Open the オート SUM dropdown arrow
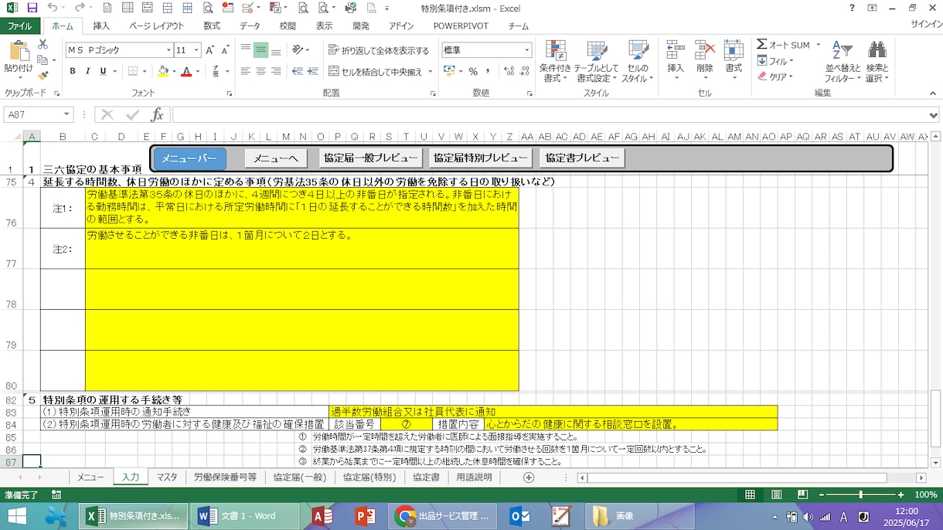Screen dimensions: 943x530 tap(819, 45)
